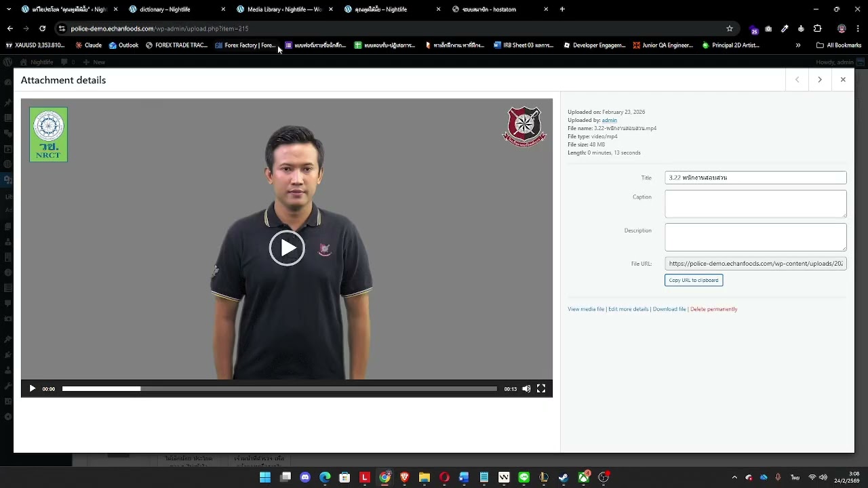This screenshot has width=868, height=488.
Task: Open the Claude bookmark
Action: click(89, 45)
